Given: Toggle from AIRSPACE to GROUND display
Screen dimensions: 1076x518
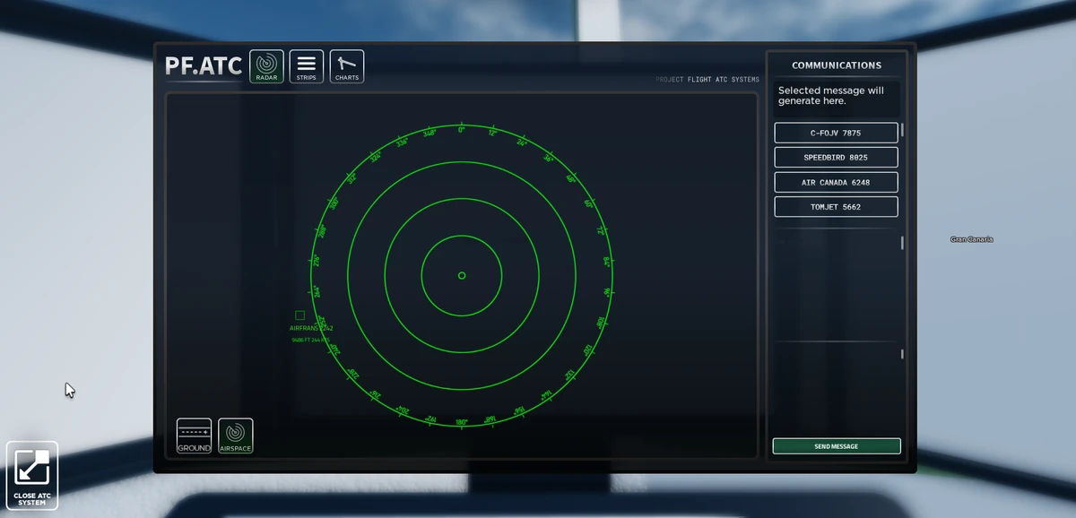Looking at the screenshot, I should click(x=194, y=436).
